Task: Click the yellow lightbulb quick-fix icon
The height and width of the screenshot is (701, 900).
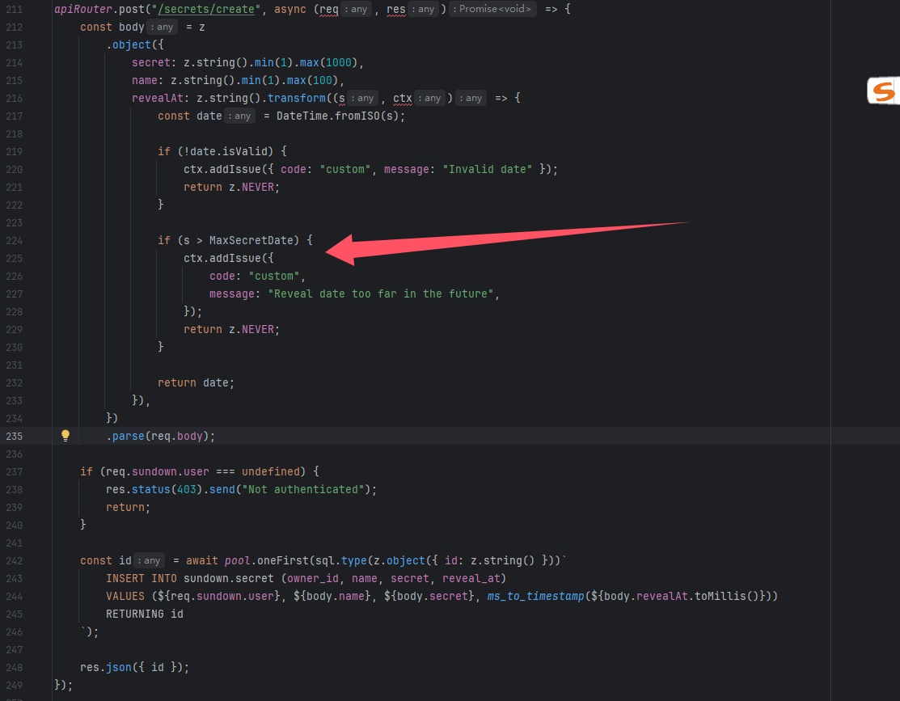Action: pyautogui.click(x=65, y=436)
